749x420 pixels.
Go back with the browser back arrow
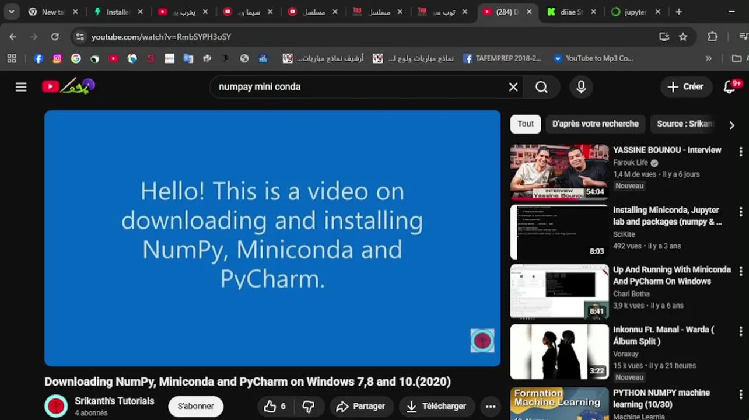pos(13,37)
